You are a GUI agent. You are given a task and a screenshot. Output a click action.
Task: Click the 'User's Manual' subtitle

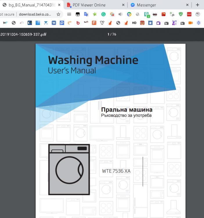tap(72, 70)
